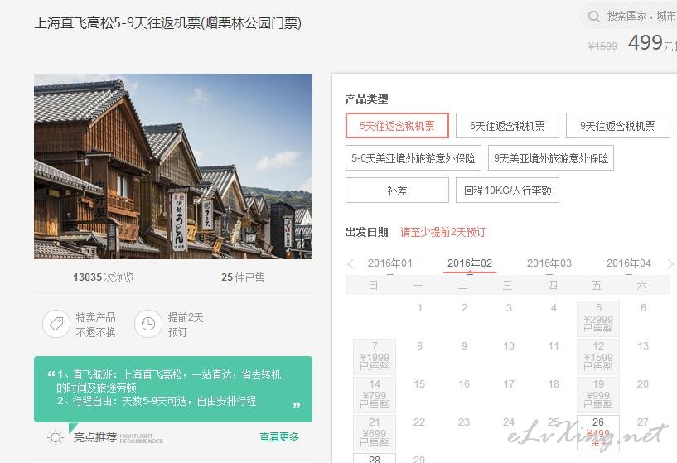Choose 9天美亚境外旅游意外保险 option

tap(551, 158)
